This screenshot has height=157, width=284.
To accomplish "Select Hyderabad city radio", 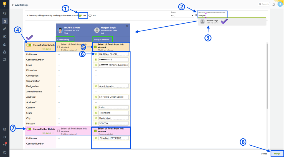I will pyautogui.click(x=96, y=118).
